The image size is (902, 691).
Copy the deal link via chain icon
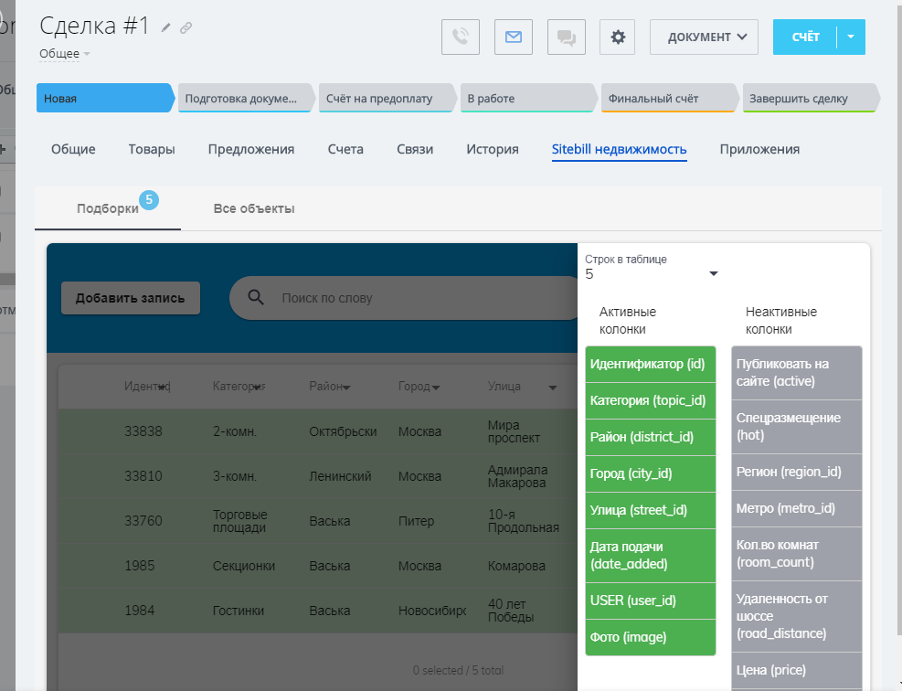coord(186,27)
